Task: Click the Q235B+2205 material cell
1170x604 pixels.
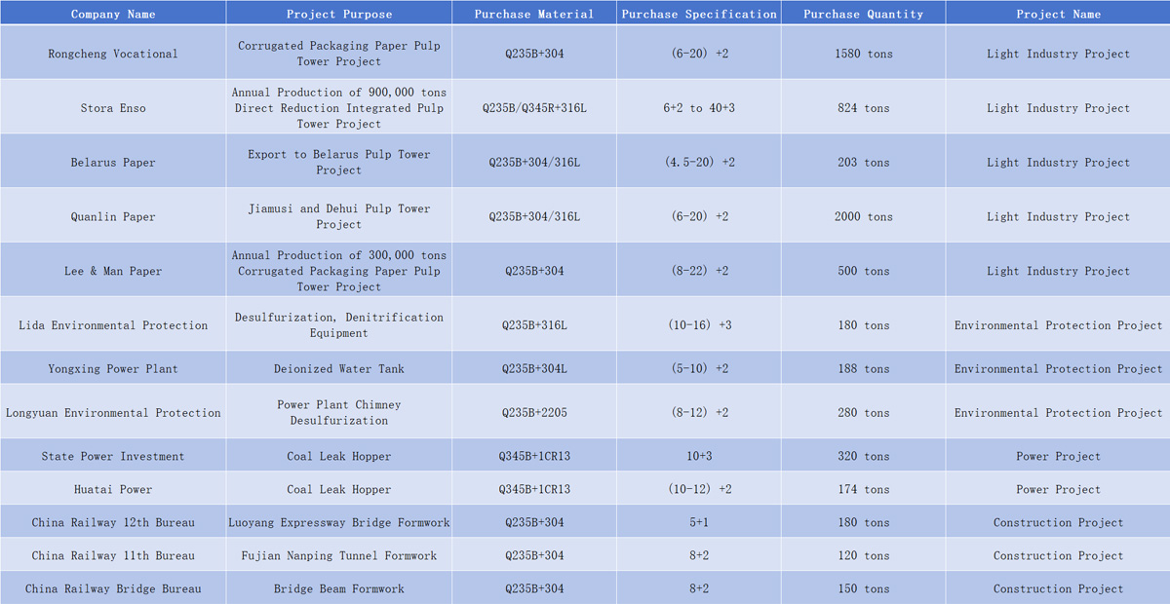Action: 534,412
